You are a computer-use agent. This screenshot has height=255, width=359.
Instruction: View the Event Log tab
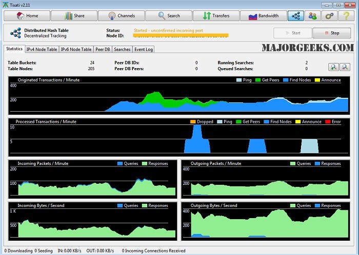(x=144, y=49)
